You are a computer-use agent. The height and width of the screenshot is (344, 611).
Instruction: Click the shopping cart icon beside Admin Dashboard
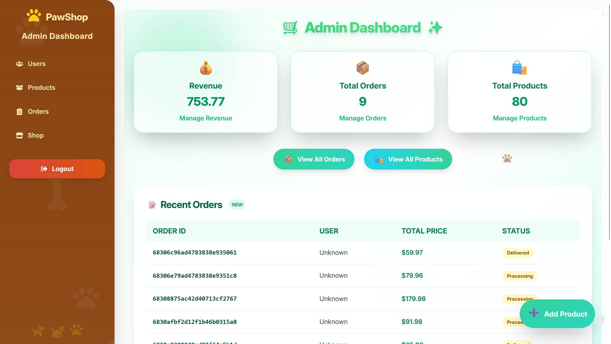tap(290, 28)
